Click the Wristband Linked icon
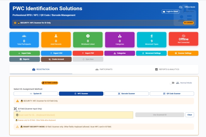The width and height of the screenshot is (206, 137). point(88,36)
